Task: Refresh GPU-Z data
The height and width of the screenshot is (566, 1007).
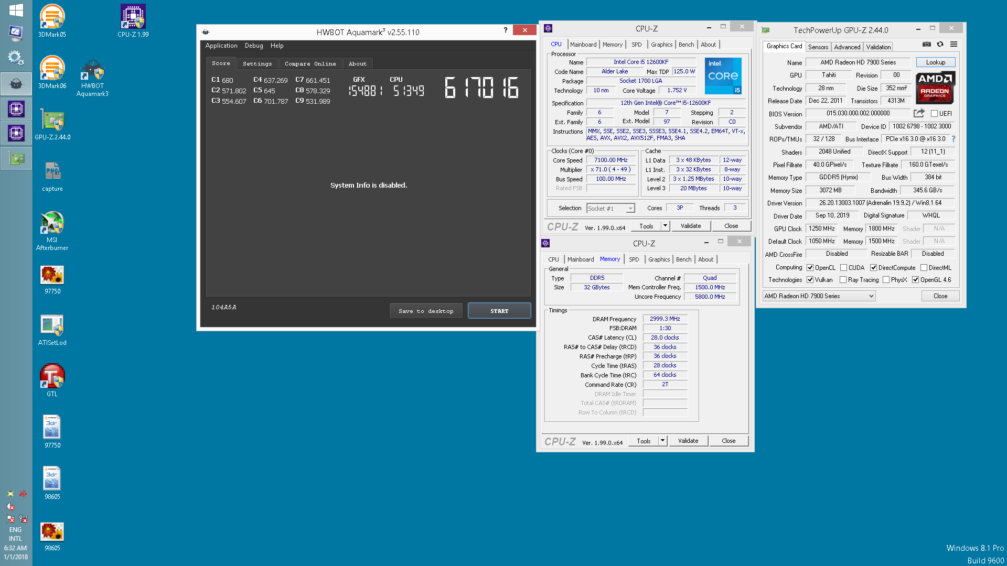Action: point(940,45)
